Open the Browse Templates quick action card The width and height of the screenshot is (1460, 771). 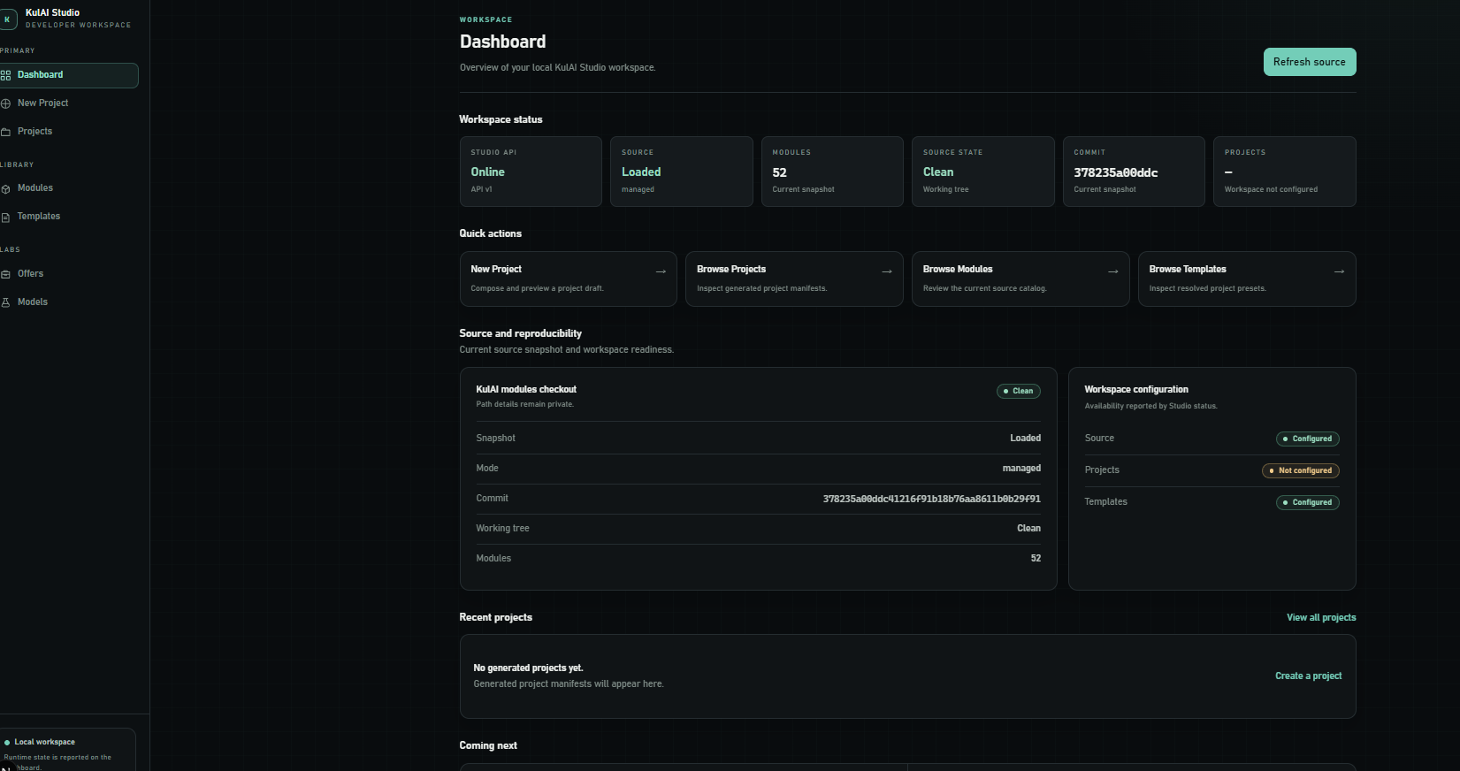pyautogui.click(x=1247, y=279)
